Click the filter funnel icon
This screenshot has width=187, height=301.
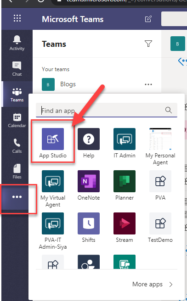pos(148,44)
